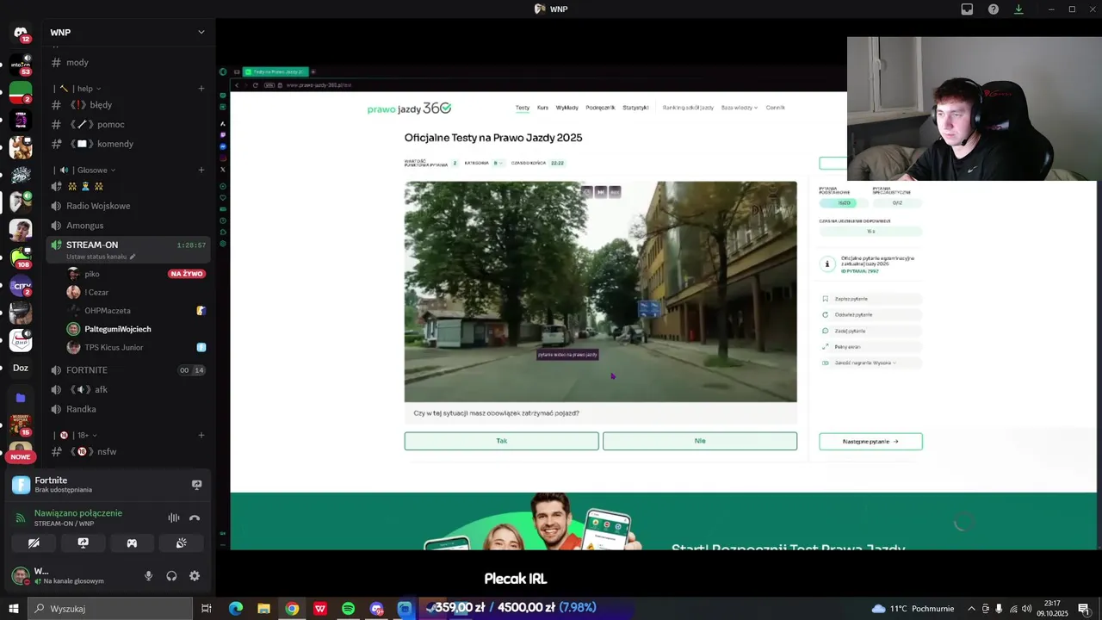Open the Testy tab on website

click(x=523, y=108)
